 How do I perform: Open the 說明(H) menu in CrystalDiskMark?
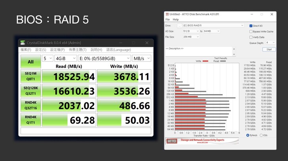(97, 50)
